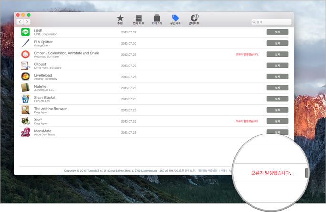
Task: Click Gang Chen developer name
Action: coord(42,45)
